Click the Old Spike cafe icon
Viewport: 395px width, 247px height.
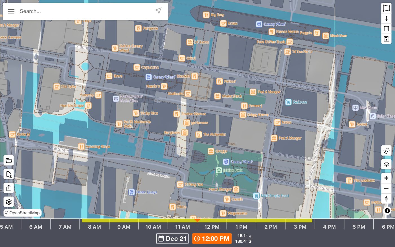coord(56,86)
